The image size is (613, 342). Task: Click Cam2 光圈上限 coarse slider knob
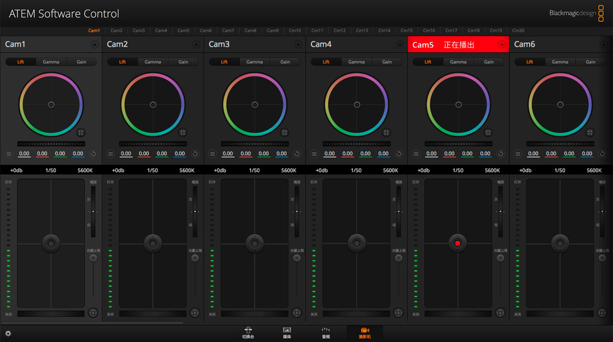coord(195,258)
